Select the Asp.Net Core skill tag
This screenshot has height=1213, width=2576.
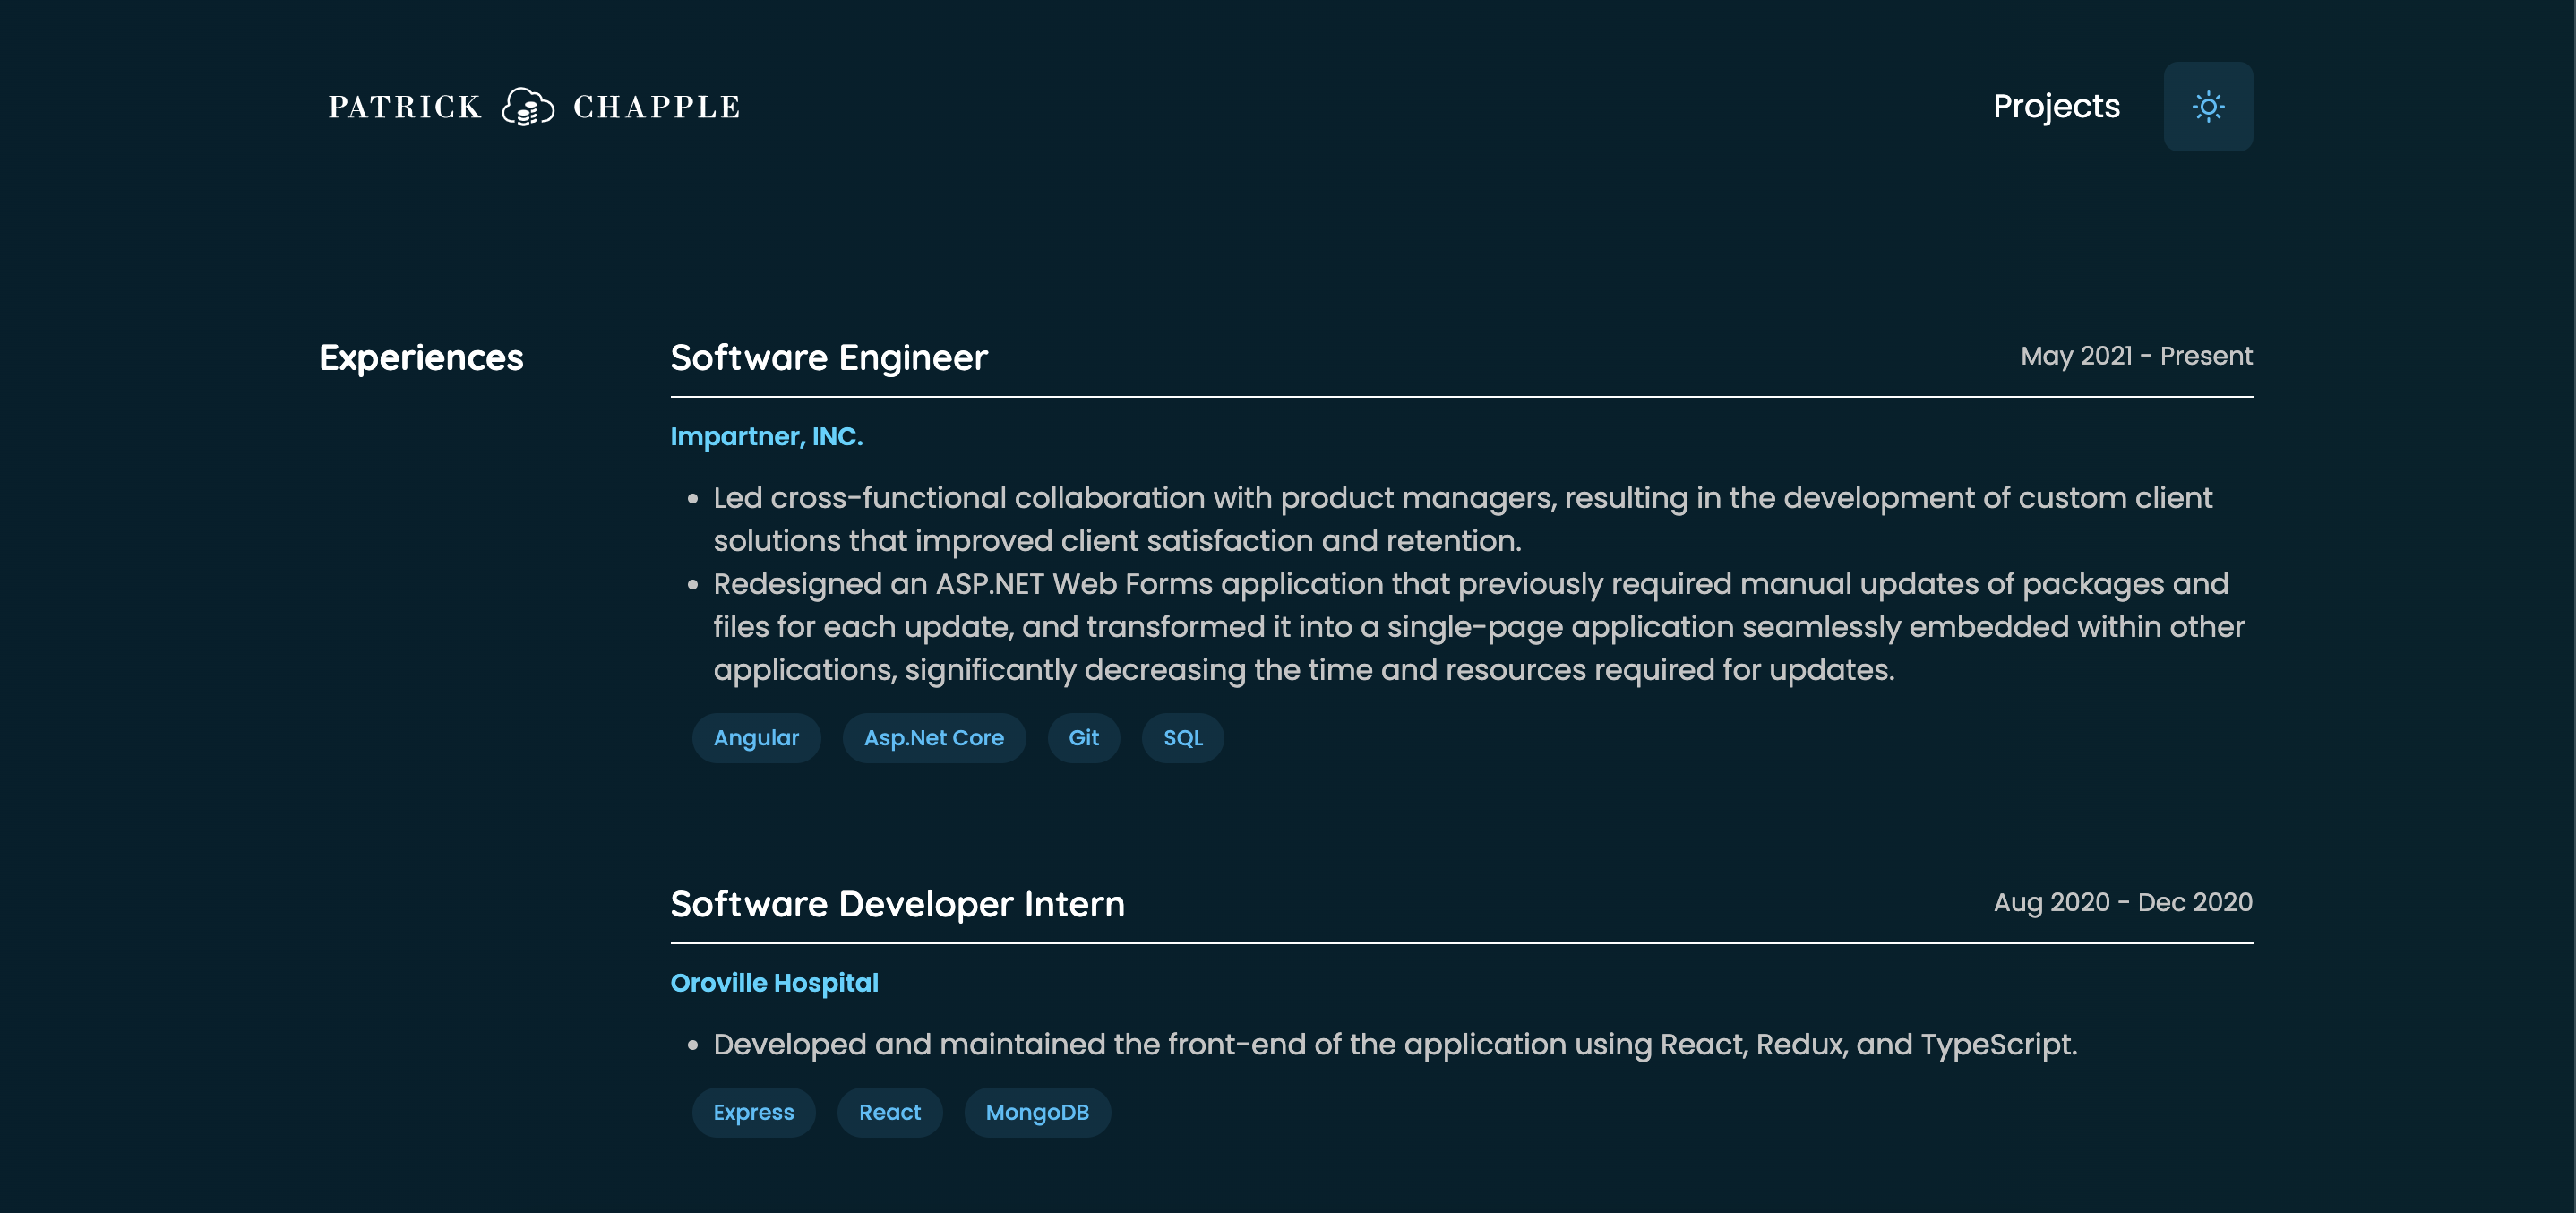[934, 738]
